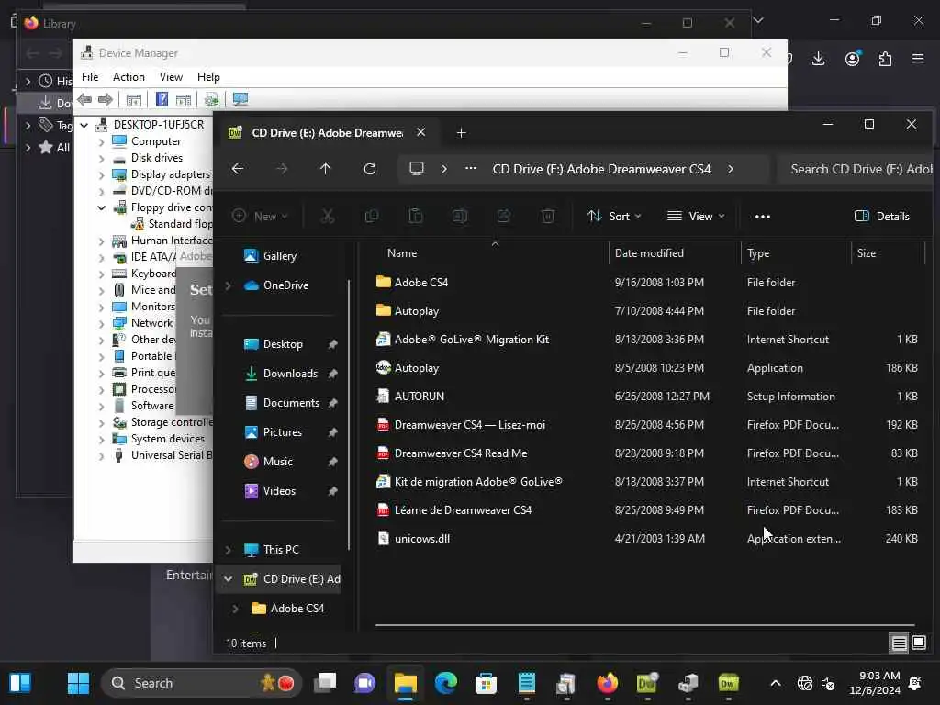Open the See more three-dots menu
940x705 pixels.
tap(763, 217)
